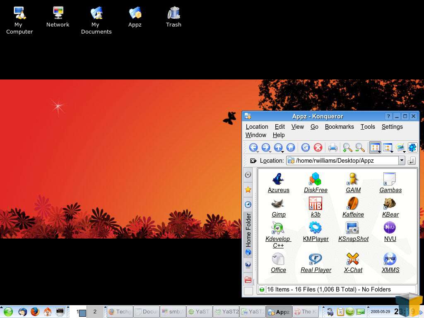Switch to Tree View mode in toolbar
The height and width of the screenshot is (318, 424).
[388, 147]
